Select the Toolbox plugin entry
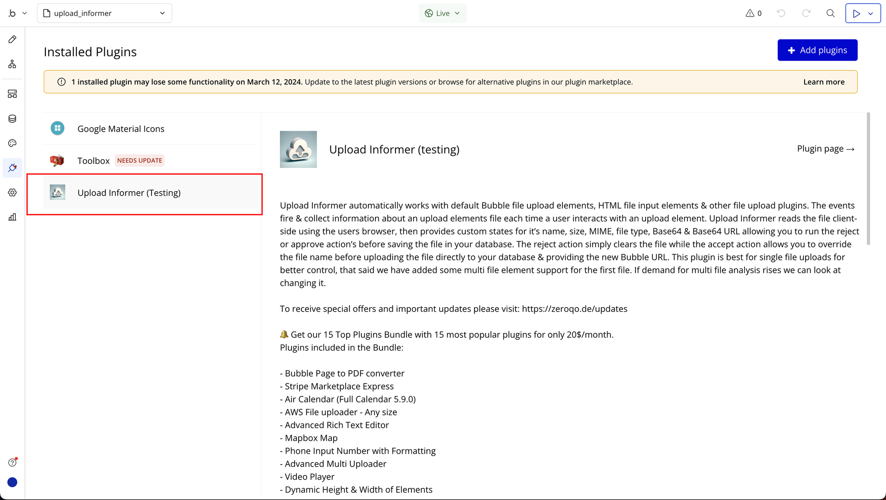The image size is (886, 500). click(93, 161)
